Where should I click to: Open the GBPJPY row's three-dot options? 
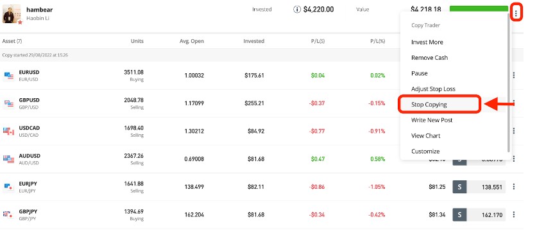tap(514, 214)
